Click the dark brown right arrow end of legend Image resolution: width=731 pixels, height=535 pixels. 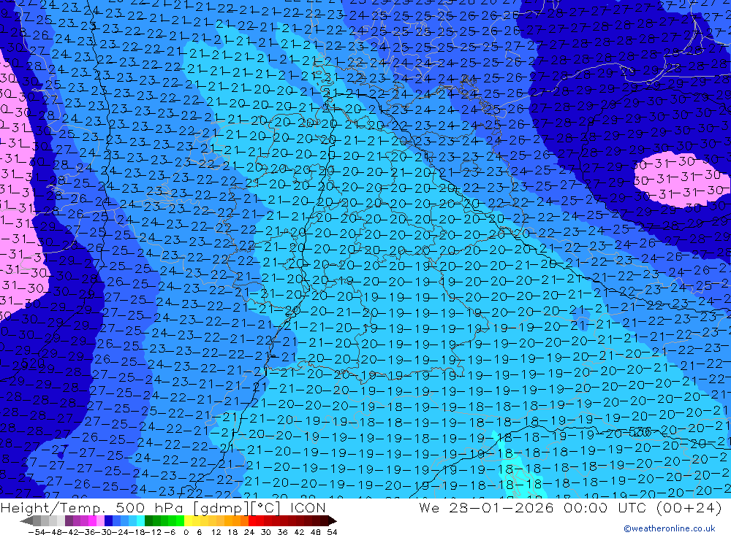[332, 520]
